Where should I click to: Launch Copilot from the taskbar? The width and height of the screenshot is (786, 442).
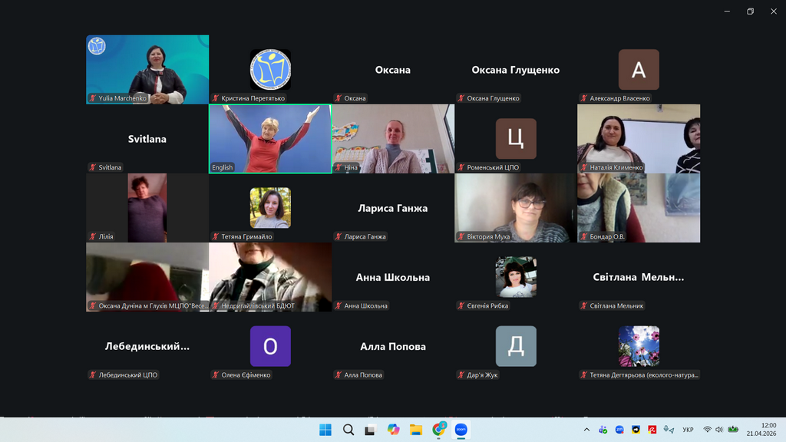pyautogui.click(x=393, y=430)
